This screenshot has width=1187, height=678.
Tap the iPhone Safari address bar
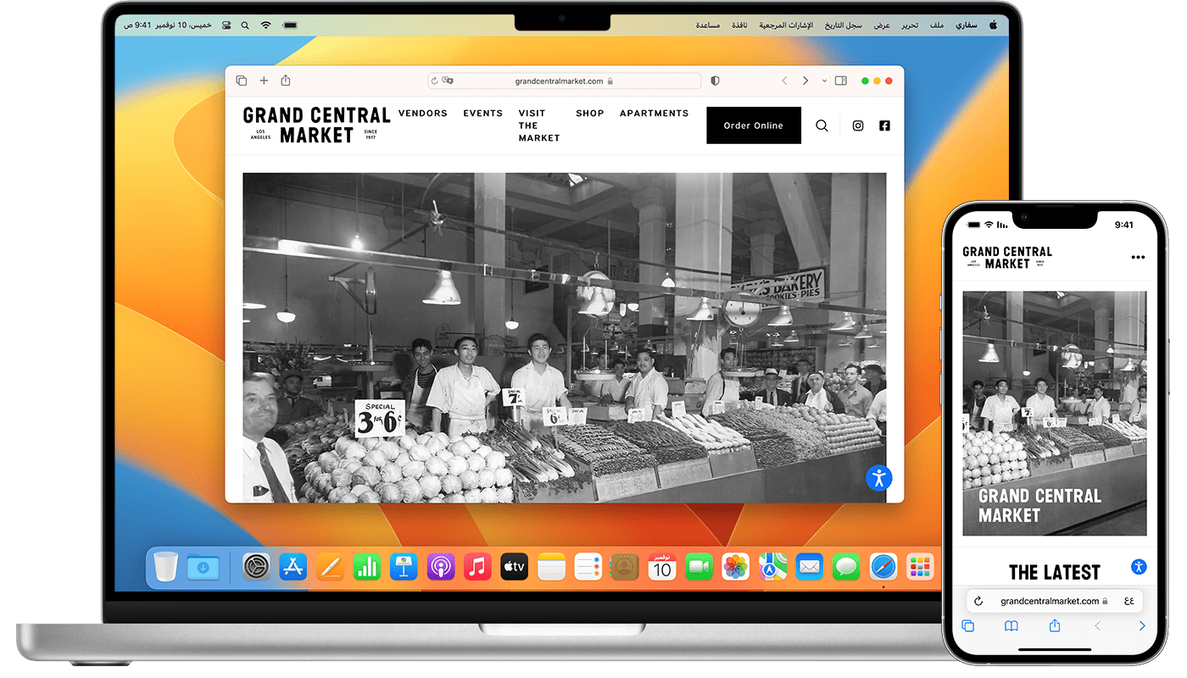point(1055,601)
